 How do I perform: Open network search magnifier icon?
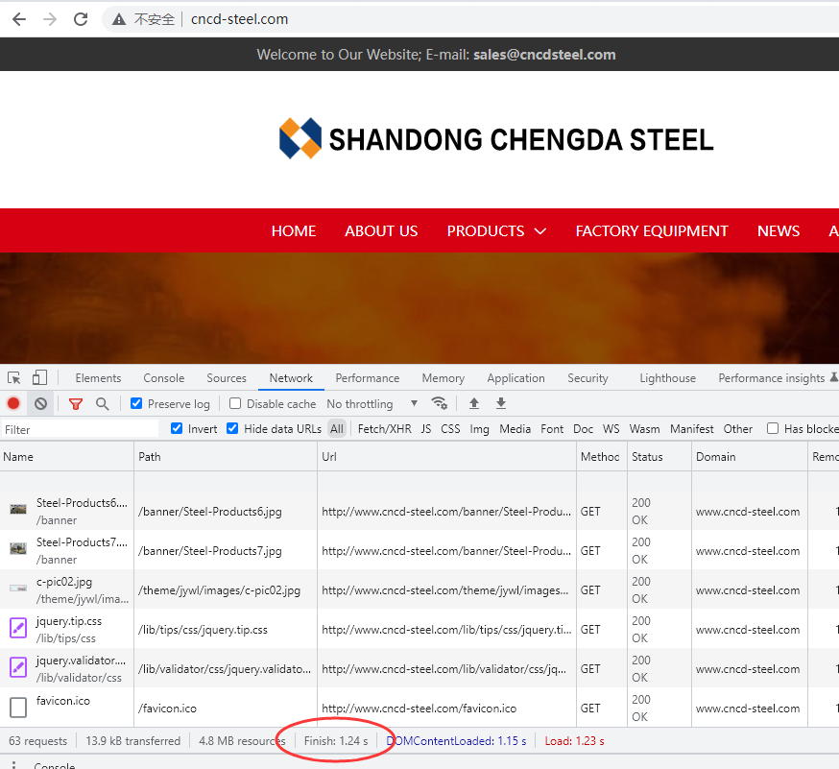(102, 404)
